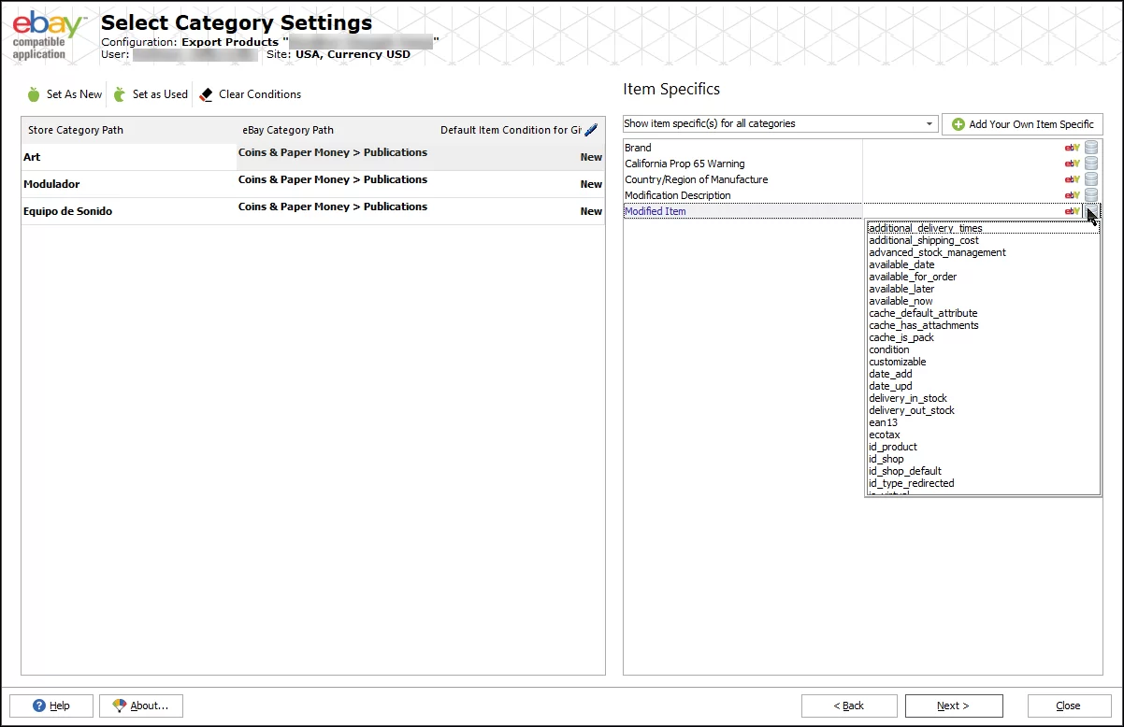Click the pencil edit icon in column header
Screen dimensions: 1124x727
pos(590,130)
